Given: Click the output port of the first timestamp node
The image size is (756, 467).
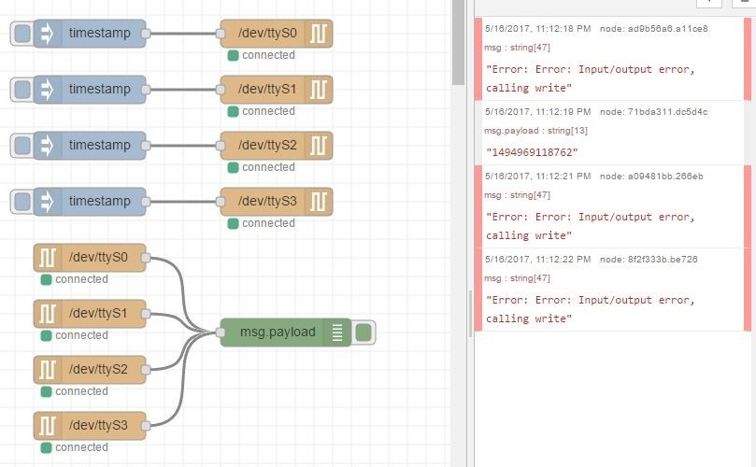Looking at the screenshot, I should click(x=146, y=34).
